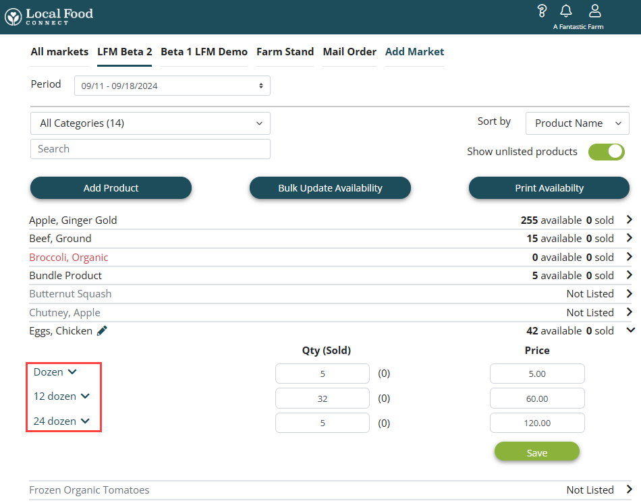Viewport: 641px width, 503px height.
Task: Open the Period date range dropdown
Action: pos(172,86)
